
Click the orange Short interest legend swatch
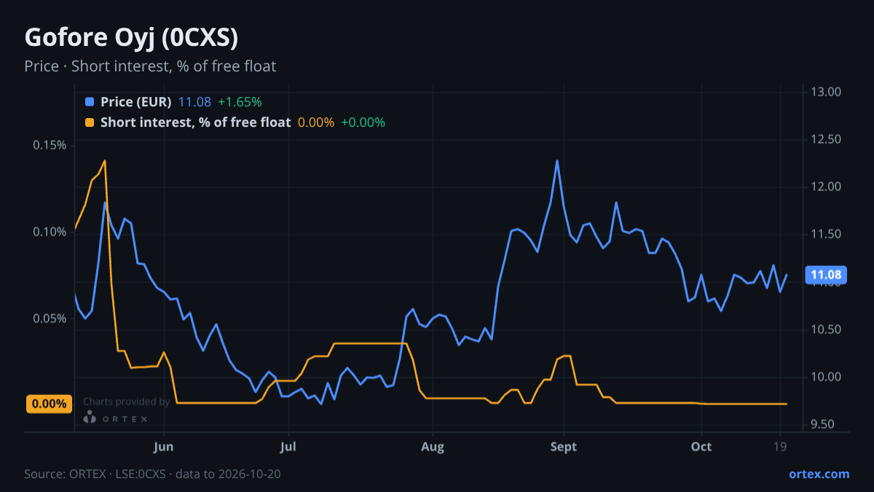pyautogui.click(x=90, y=122)
